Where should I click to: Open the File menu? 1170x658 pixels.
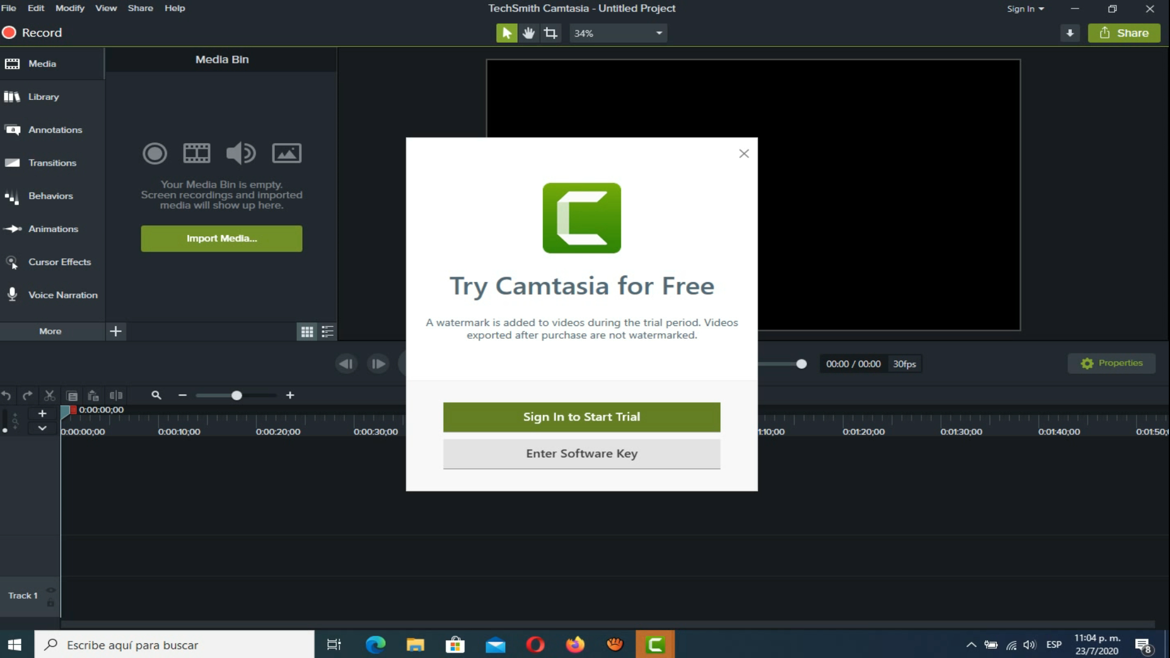pyautogui.click(x=9, y=8)
